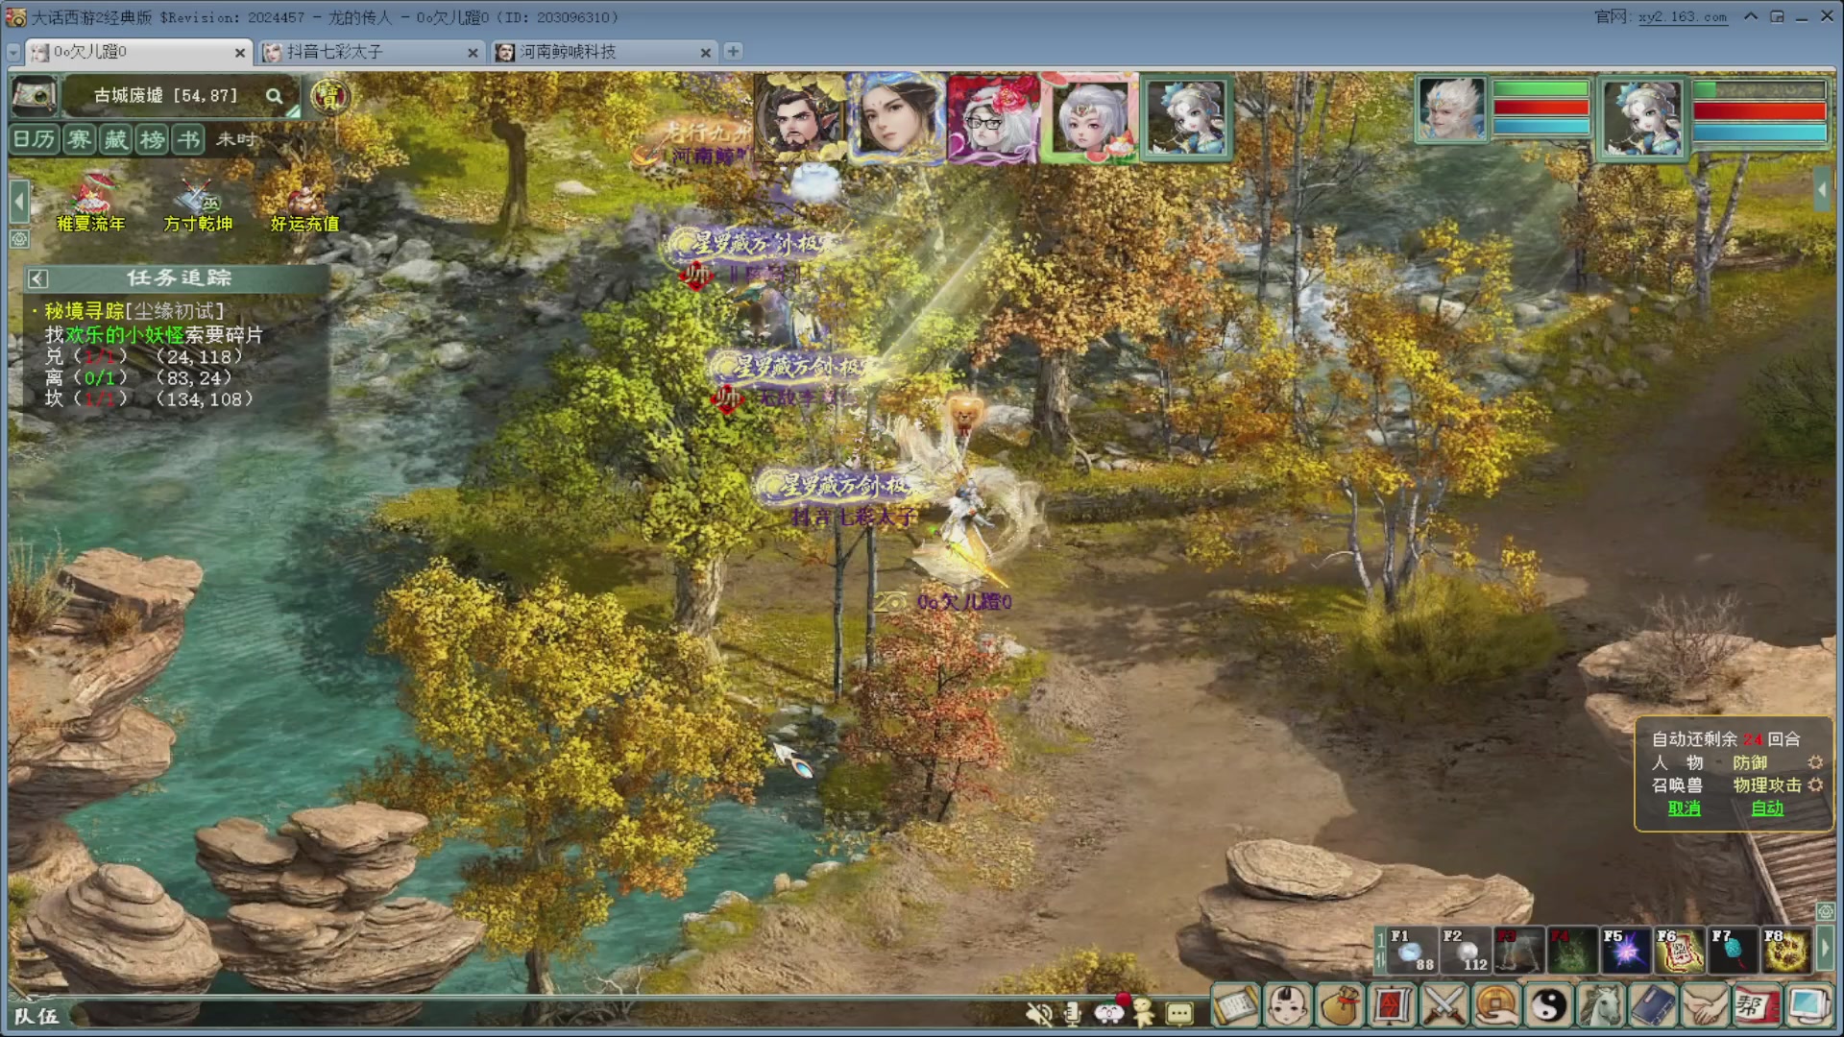The image size is (1844, 1037).
Task: Expand the green corner of location bar
Action: click(293, 111)
